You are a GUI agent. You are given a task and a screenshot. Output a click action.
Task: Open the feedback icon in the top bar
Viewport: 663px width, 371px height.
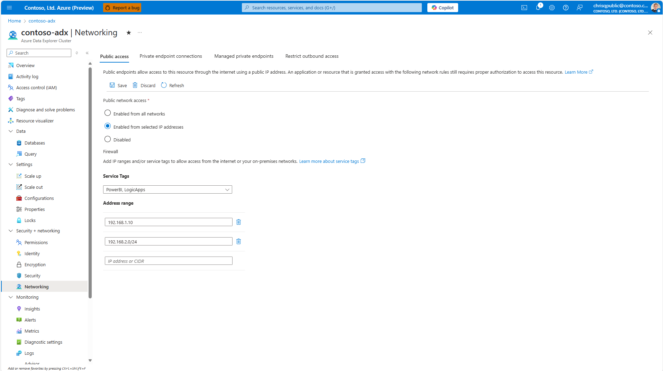click(580, 7)
